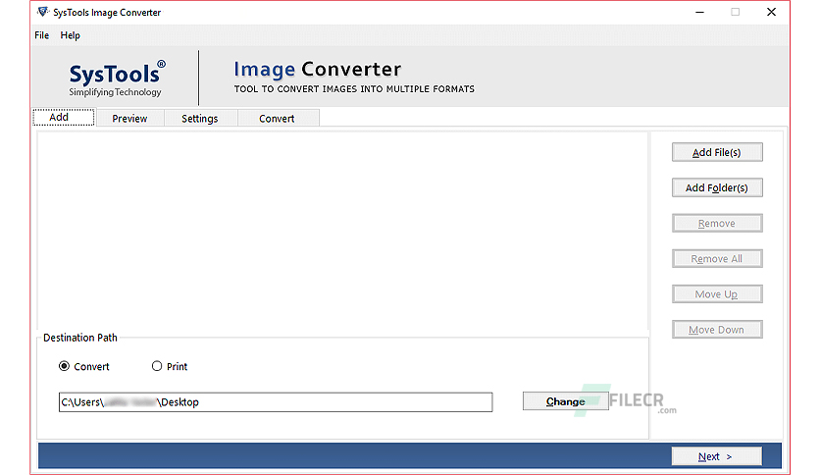Close the SysTools Image Converter window
Viewport: 820px width, 475px height.
point(771,12)
